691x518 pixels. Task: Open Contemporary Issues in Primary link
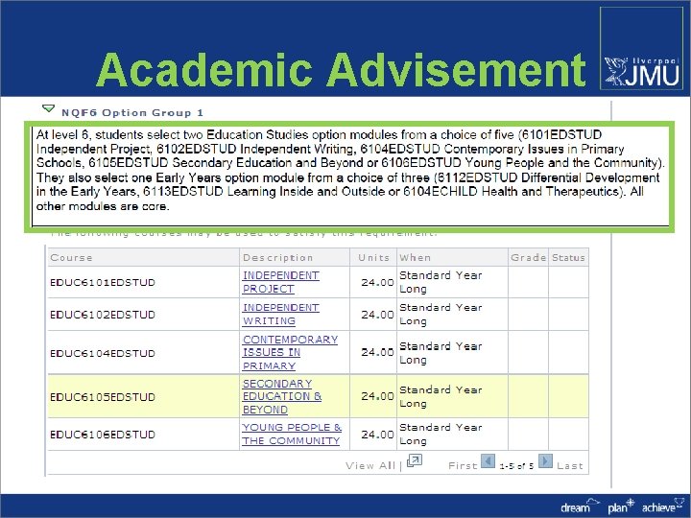click(x=290, y=352)
